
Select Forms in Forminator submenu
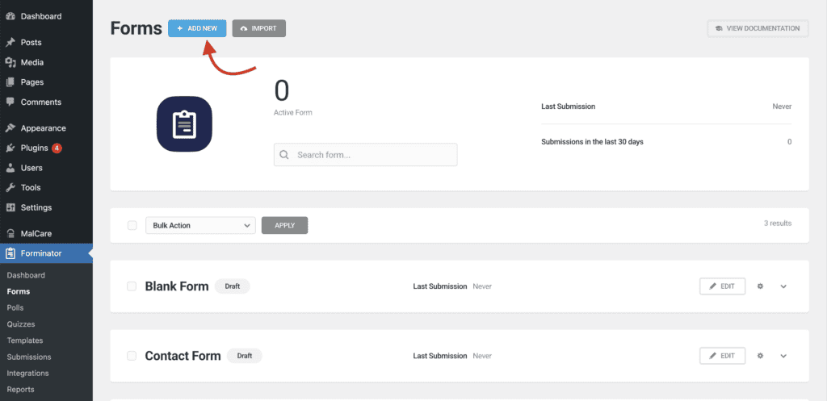pos(19,291)
